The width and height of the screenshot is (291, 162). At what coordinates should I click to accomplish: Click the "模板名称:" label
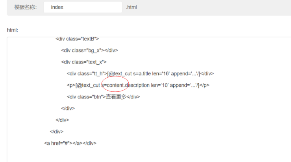[x=26, y=7]
